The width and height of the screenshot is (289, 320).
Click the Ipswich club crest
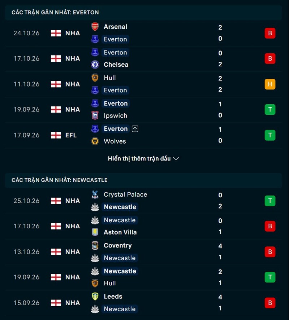[x=95, y=115]
